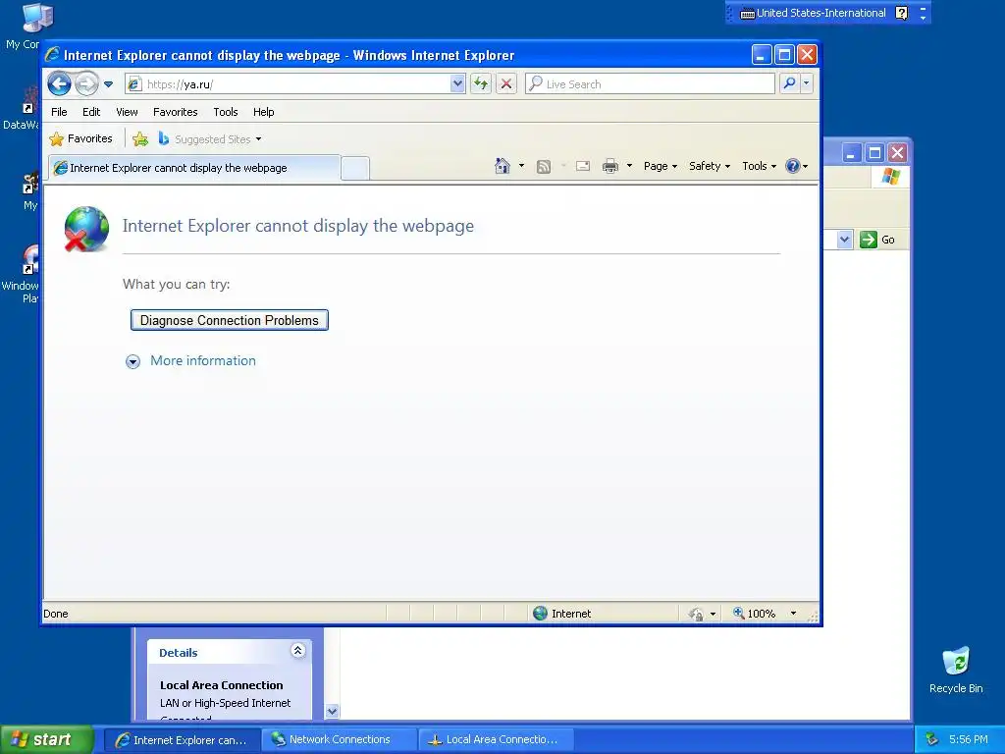
Task: Open the address dropdown in the background window
Action: click(844, 240)
